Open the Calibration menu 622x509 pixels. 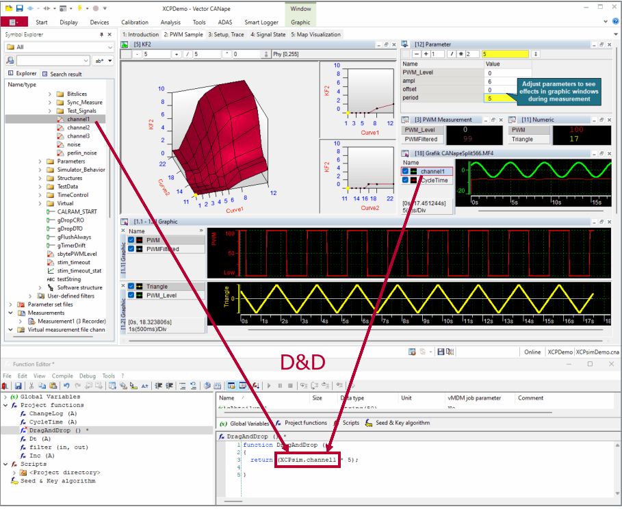click(134, 22)
